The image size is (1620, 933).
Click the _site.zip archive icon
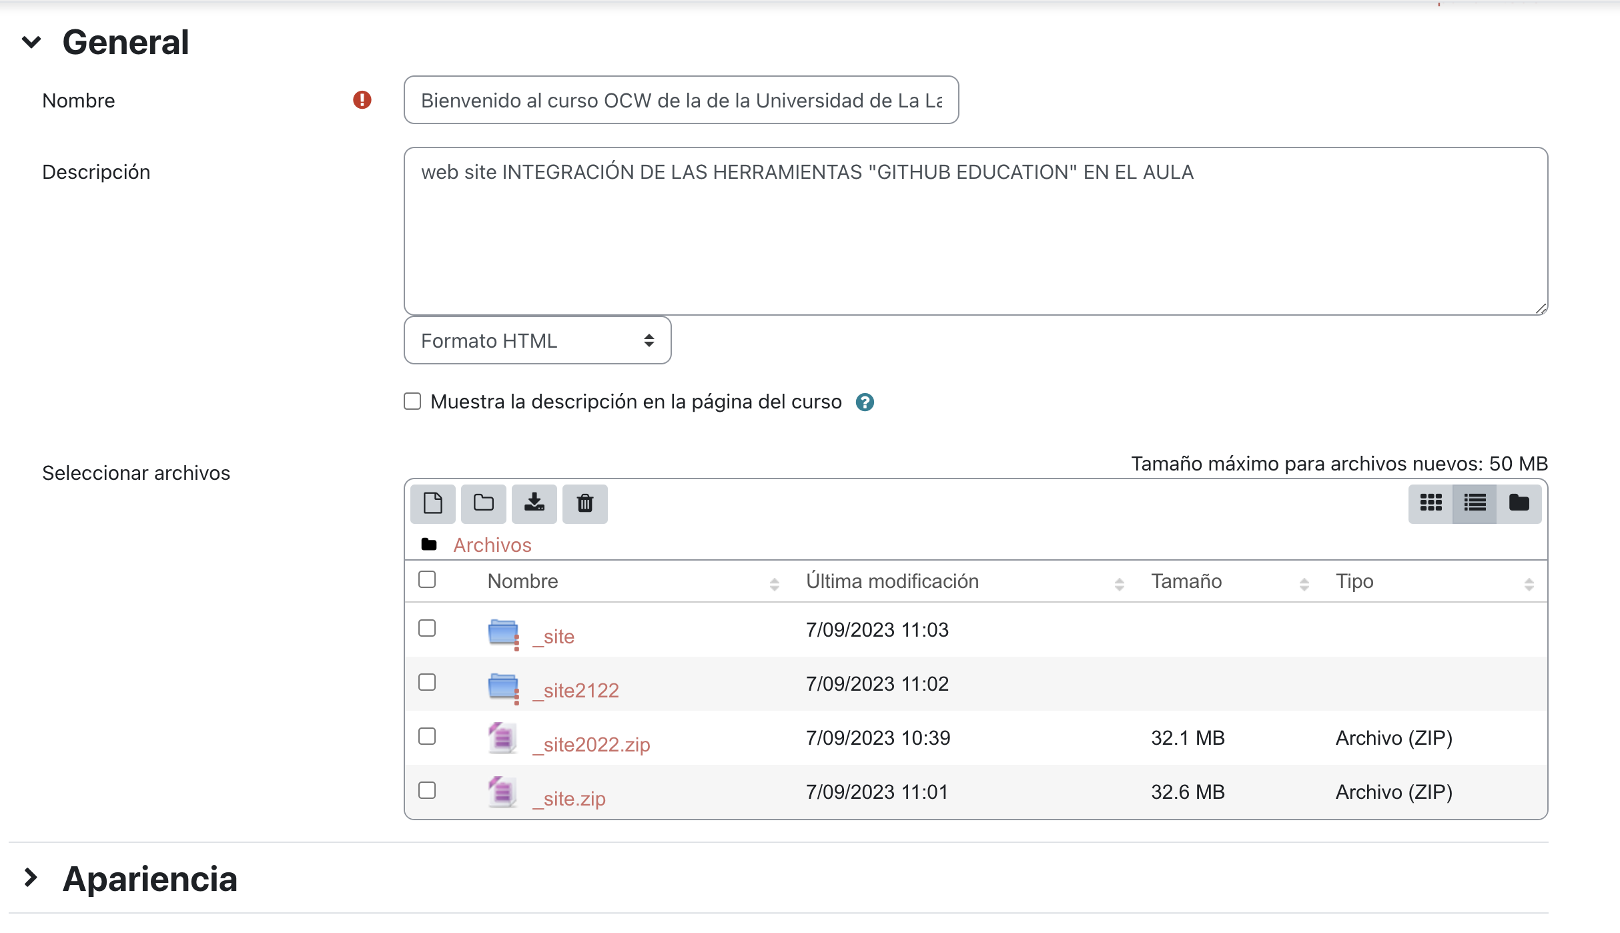click(502, 792)
